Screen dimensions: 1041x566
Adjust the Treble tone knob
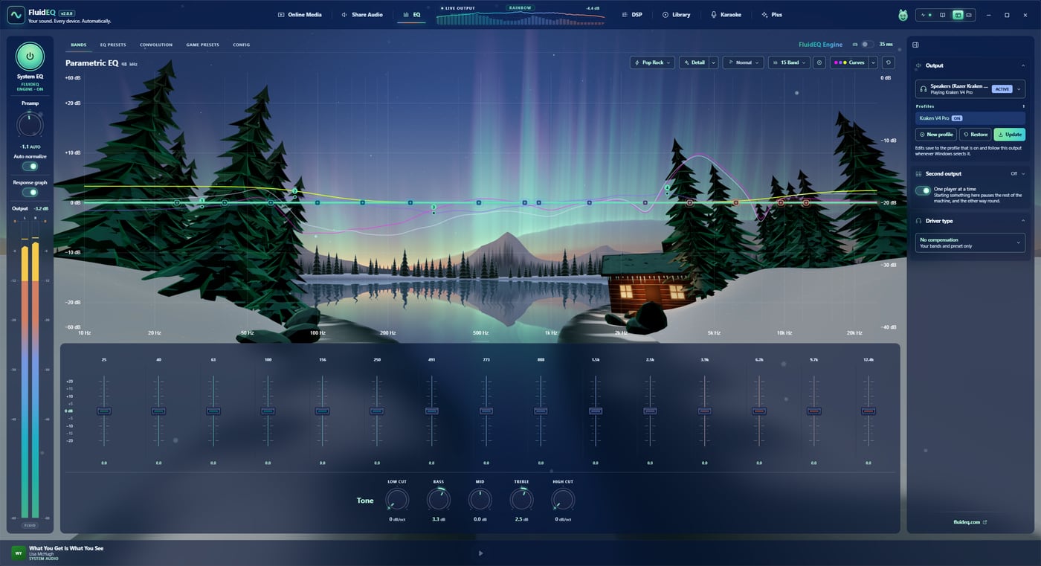pyautogui.click(x=521, y=500)
